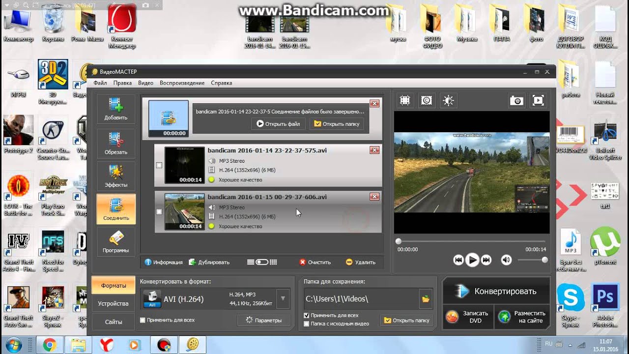Enable Папка с исходным видео

click(307, 324)
